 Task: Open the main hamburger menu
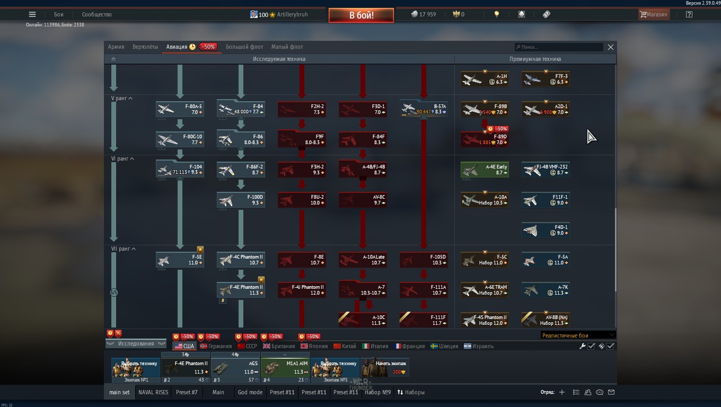(x=32, y=14)
